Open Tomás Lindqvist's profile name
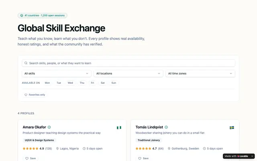Screen dimensions: 257x161 (x=149, y=127)
